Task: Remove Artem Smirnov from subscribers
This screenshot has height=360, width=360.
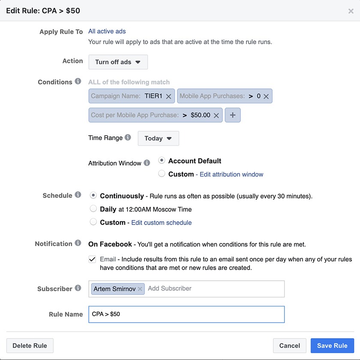Action: [x=140, y=289]
